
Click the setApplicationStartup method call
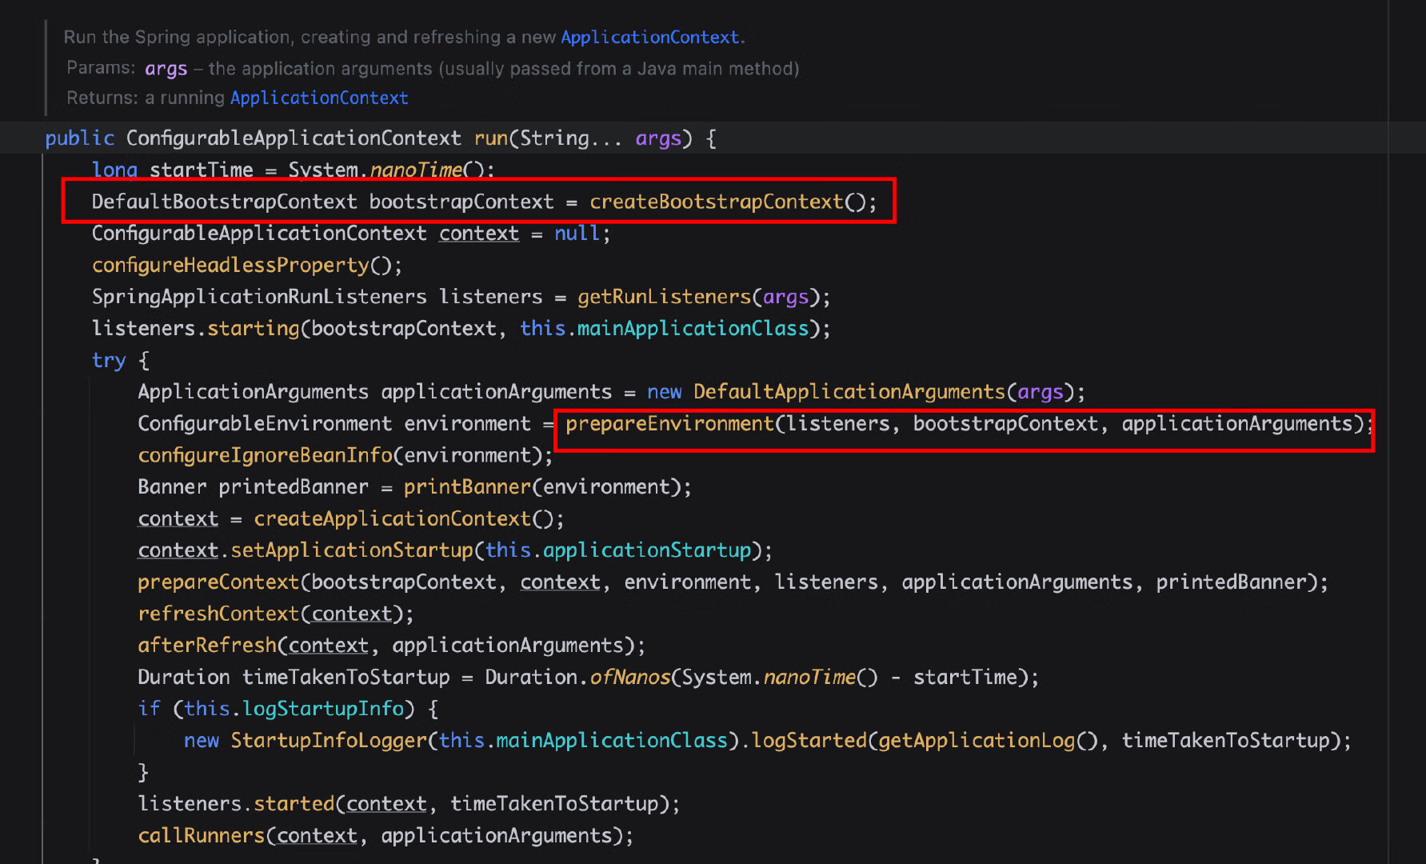[x=352, y=550]
